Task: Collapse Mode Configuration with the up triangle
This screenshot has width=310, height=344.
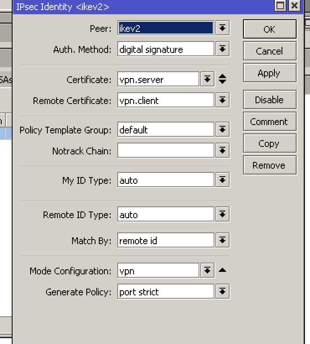Action: 222,271
